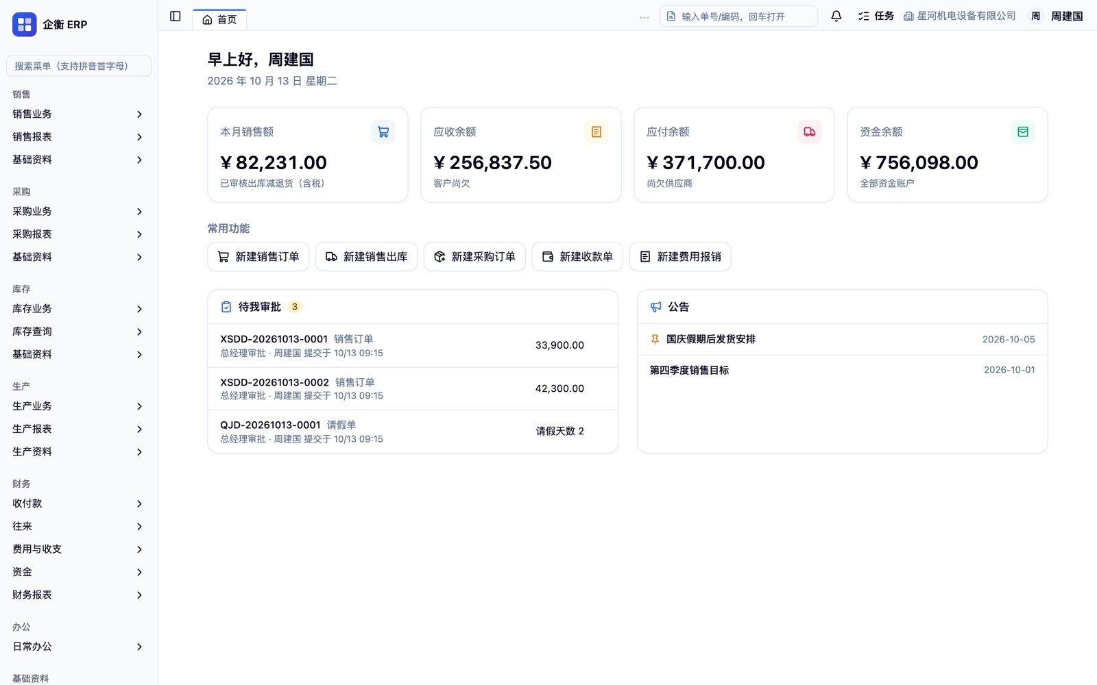Click the megaphone icon beside 公告

[656, 307]
